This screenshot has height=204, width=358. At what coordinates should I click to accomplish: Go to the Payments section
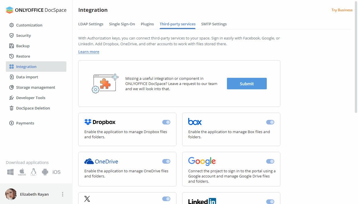(x=25, y=123)
